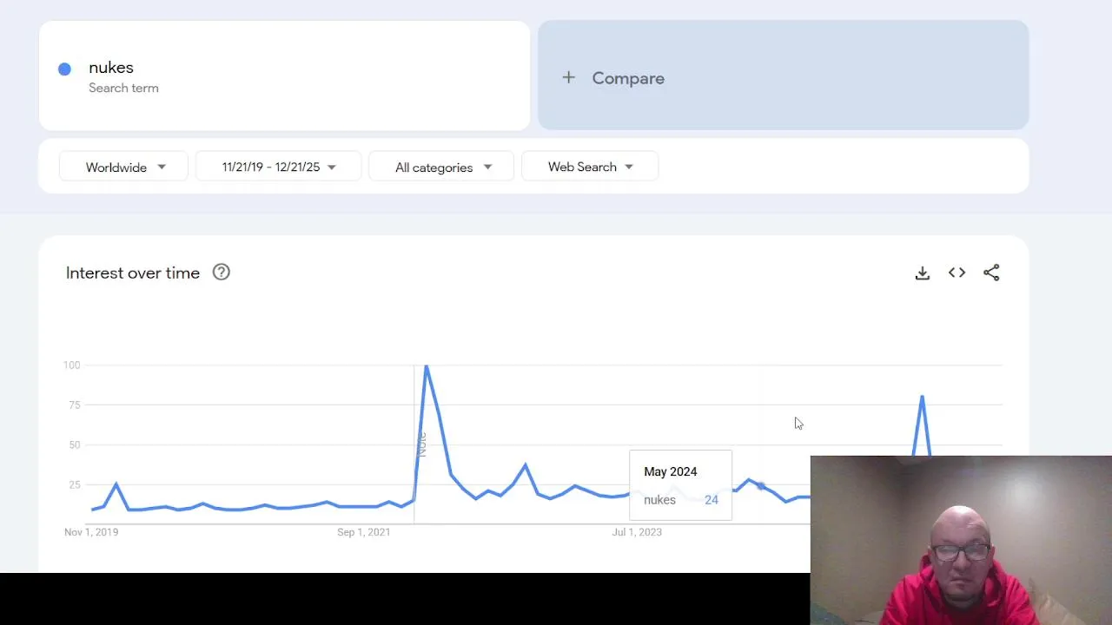Open the 11/21/19 - 12/21/25 date dropdown
Viewport: 1112px width, 625px height.
(278, 167)
